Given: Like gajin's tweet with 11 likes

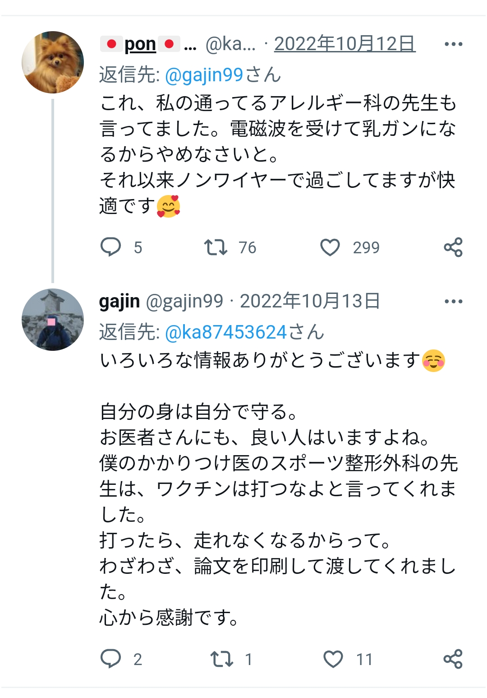Looking at the screenshot, I should (333, 659).
